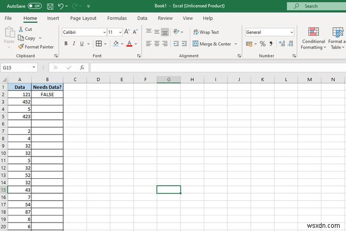
Task: Click the Accounting Number Format icon
Action: pos(249,44)
